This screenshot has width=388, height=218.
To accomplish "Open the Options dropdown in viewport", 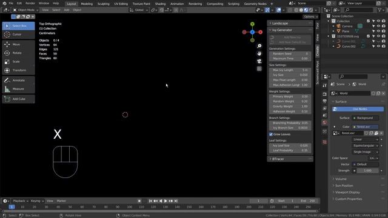I will point(310,16).
